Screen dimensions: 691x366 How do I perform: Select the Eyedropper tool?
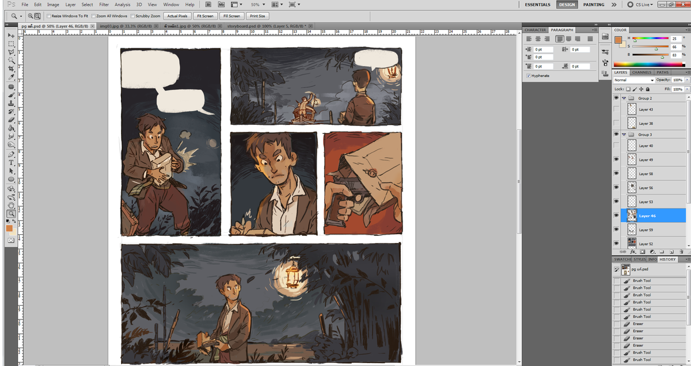click(11, 77)
